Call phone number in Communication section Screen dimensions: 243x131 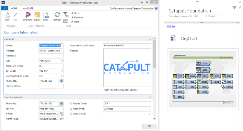(61, 103)
